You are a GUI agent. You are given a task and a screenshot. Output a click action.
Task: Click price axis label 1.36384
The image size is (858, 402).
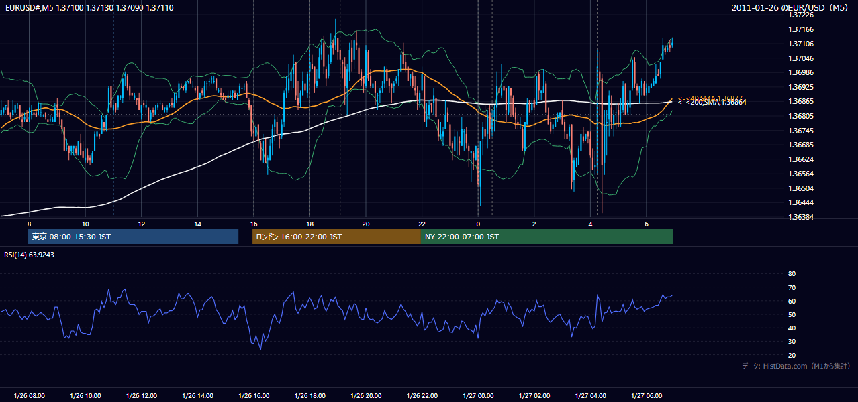(800, 217)
